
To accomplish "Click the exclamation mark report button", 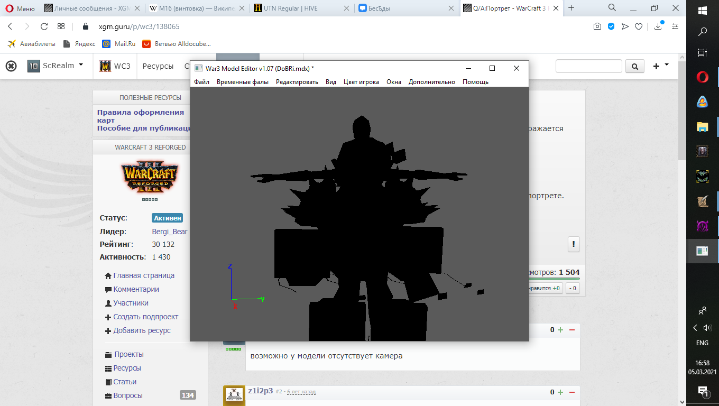I will [573, 244].
